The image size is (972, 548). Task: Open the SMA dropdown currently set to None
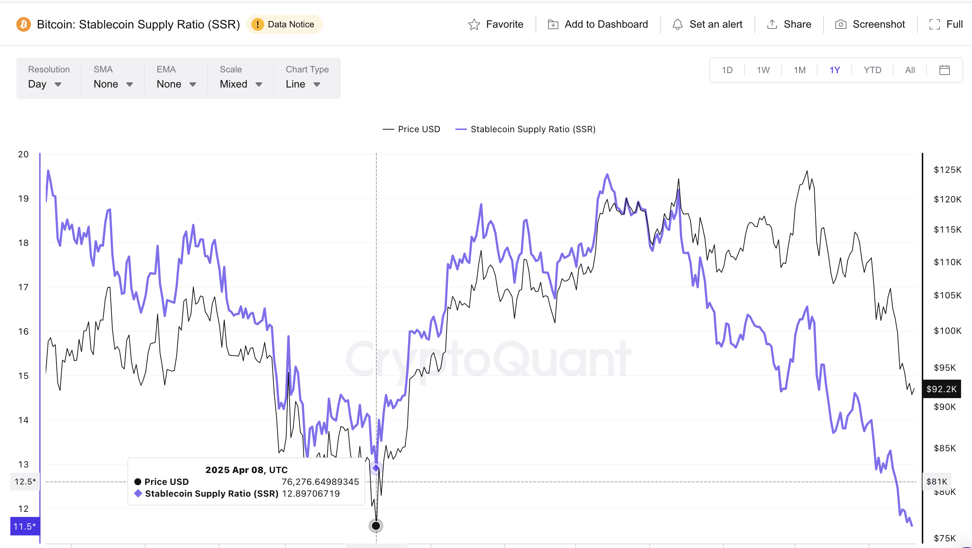pyautogui.click(x=112, y=84)
